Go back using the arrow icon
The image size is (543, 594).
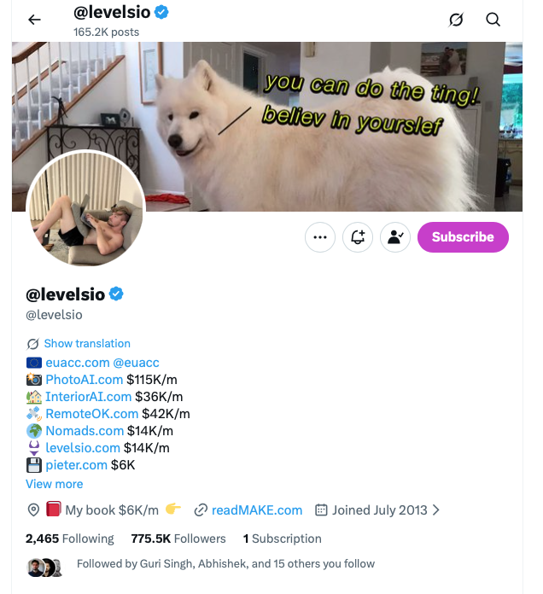click(34, 20)
